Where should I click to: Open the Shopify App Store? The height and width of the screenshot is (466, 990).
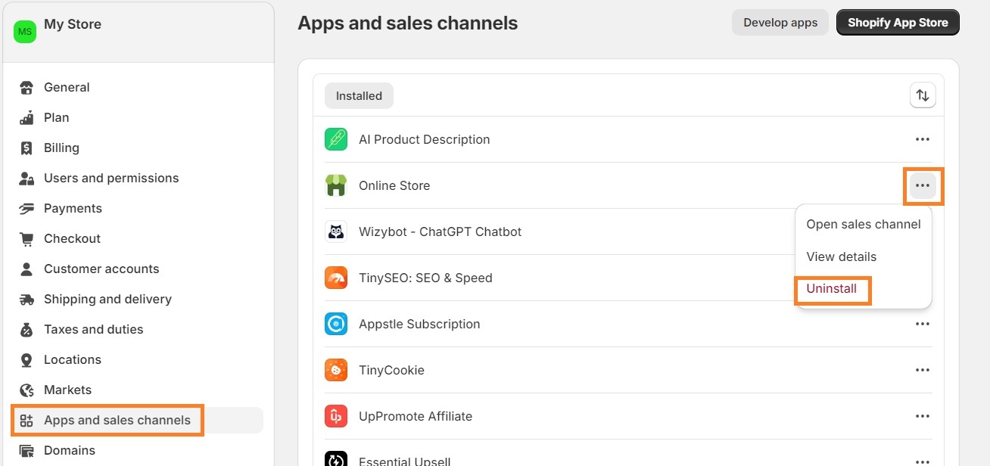tap(897, 22)
